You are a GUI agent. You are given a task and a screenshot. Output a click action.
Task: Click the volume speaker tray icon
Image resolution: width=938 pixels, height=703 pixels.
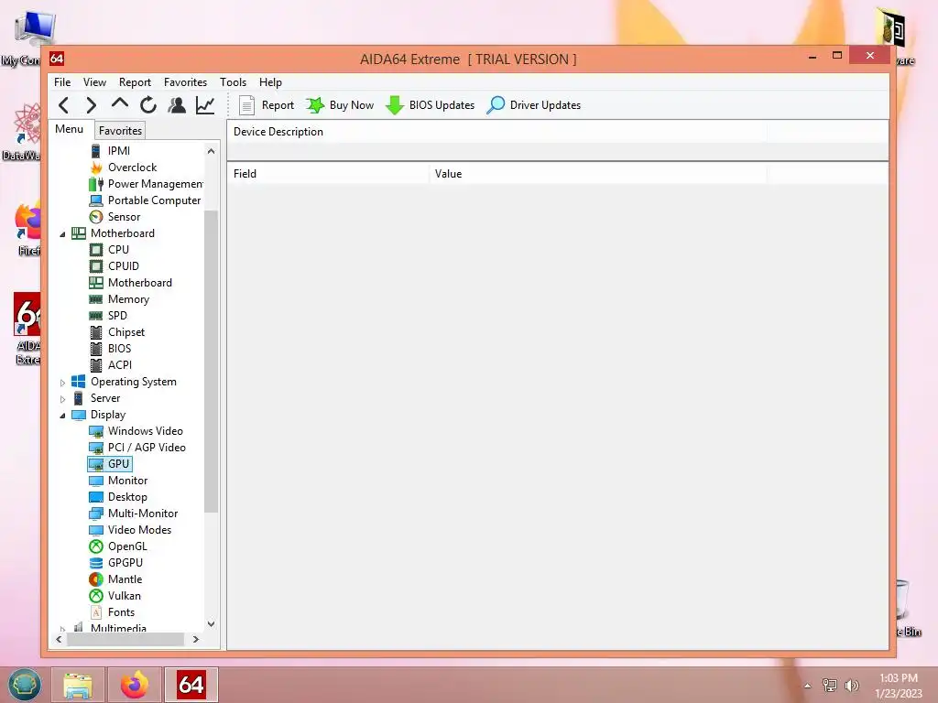tap(851, 686)
